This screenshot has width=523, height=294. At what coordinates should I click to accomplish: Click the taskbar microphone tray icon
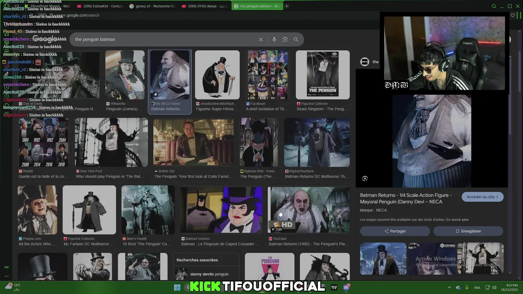[467, 287]
